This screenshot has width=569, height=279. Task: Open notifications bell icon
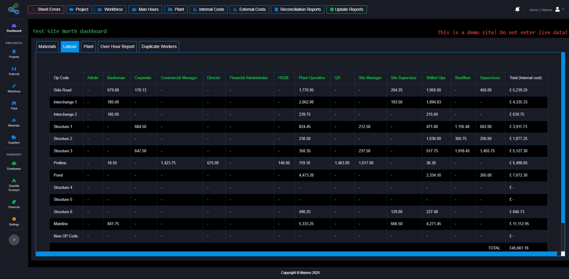point(517,9)
